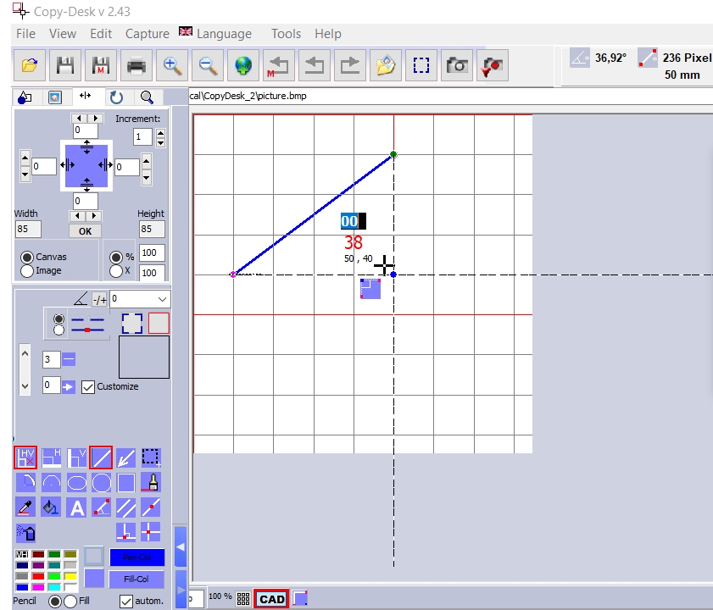Select the paint bucket fill tool

click(51, 507)
